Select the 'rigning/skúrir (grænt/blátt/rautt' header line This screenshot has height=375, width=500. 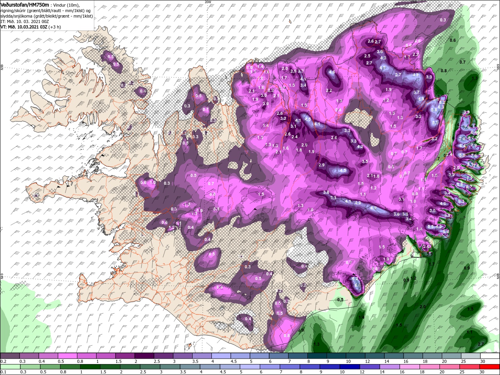tap(46, 10)
